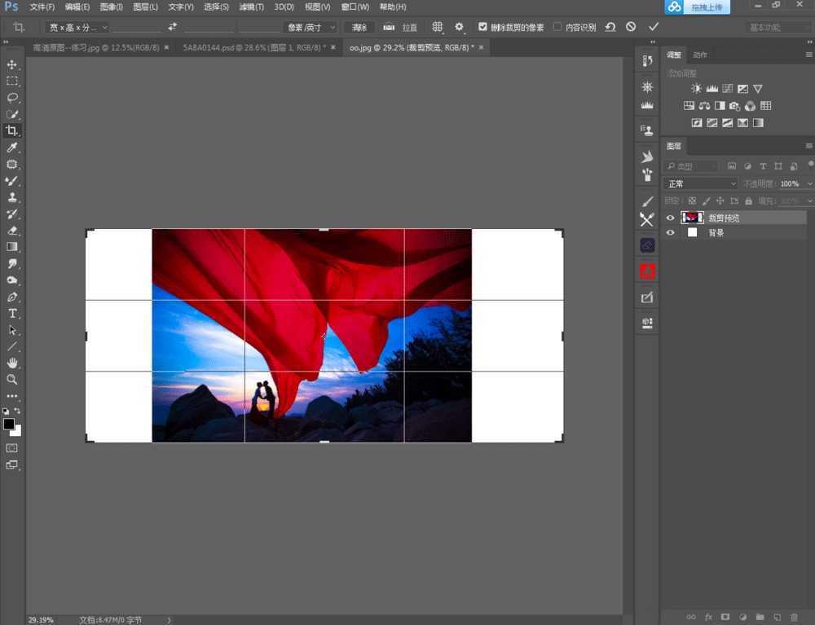
Task: Select the Move tool
Action: [x=12, y=64]
